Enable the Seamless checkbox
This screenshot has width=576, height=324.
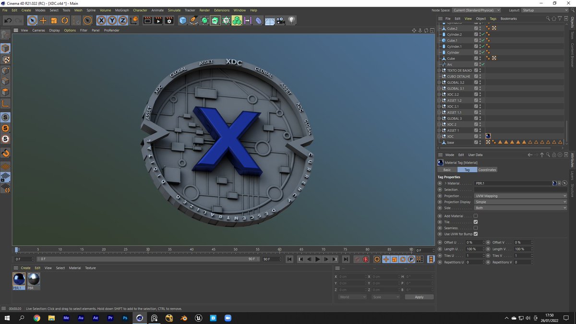point(476,228)
